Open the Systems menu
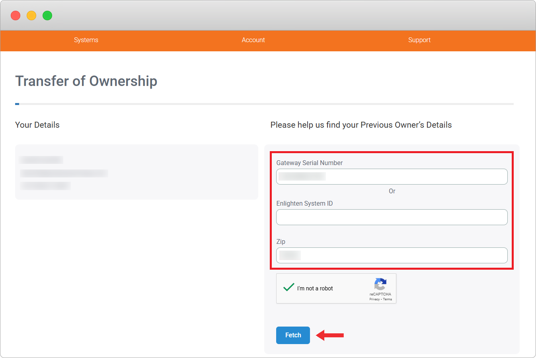Screen dimensions: 536x358 pyautogui.click(x=86, y=40)
